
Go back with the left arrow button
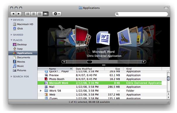pos(13,14)
